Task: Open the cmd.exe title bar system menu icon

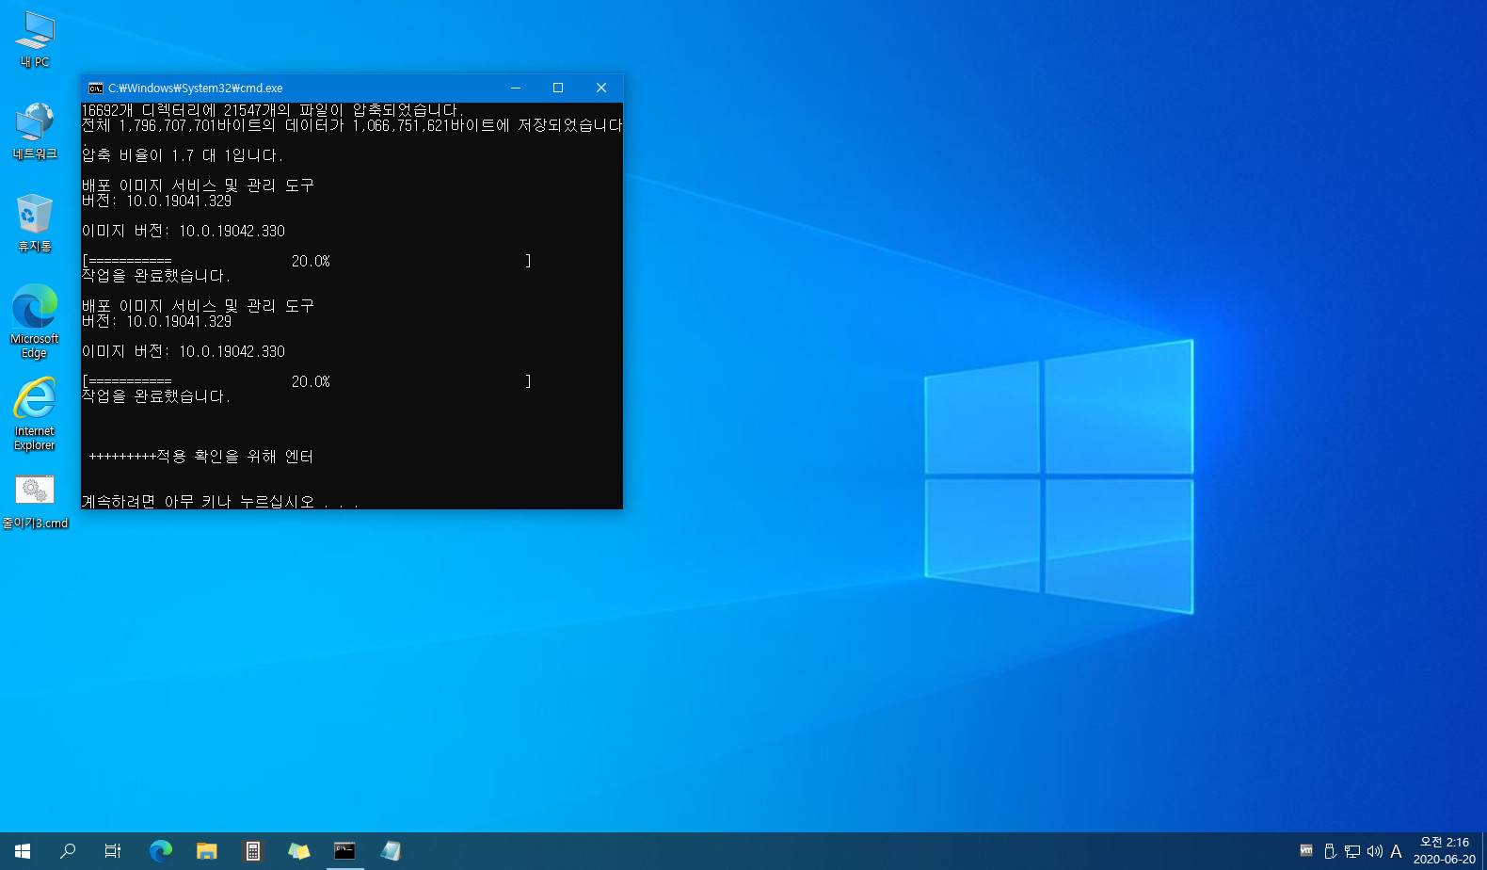Action: (95, 88)
